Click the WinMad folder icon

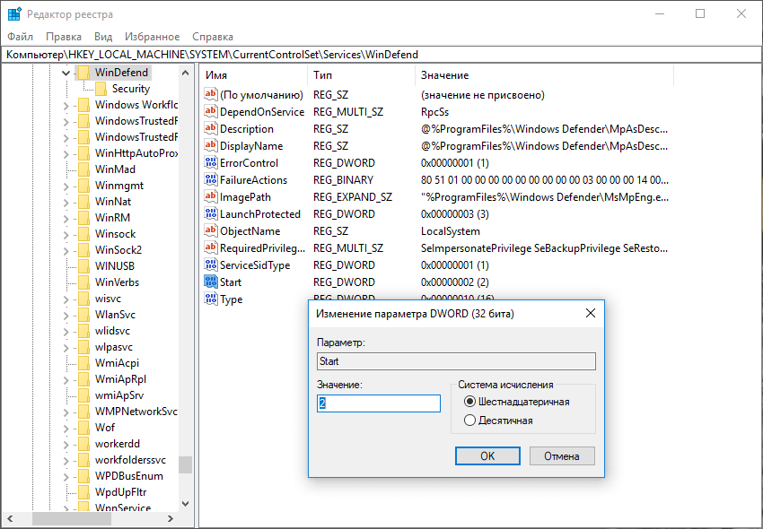click(83, 169)
